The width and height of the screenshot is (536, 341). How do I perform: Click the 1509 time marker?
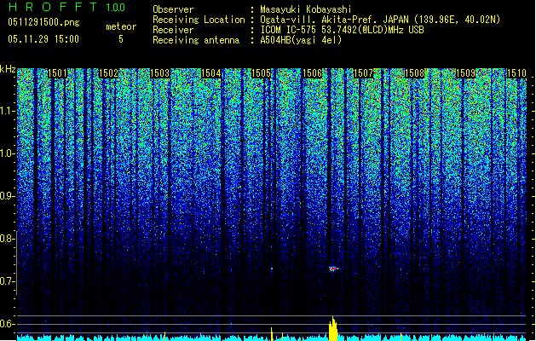[x=465, y=73]
